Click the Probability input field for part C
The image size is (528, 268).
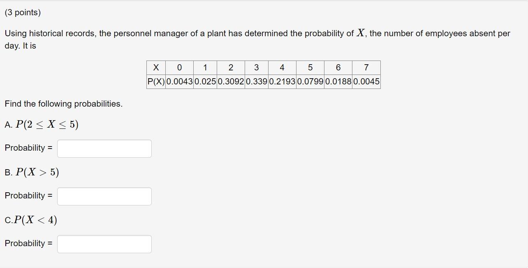pyautogui.click(x=104, y=244)
